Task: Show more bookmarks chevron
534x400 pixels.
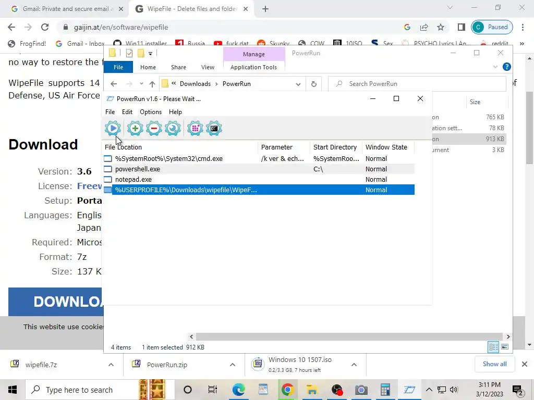Action: tap(521, 44)
